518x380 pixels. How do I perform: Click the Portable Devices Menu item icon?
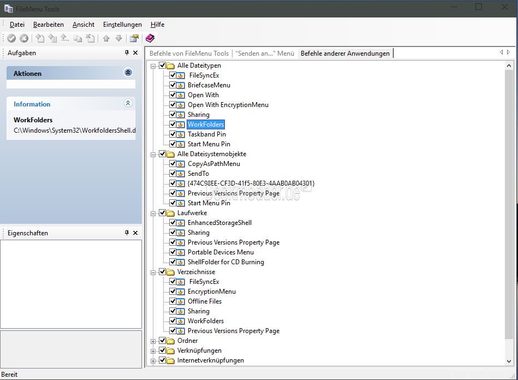pos(180,252)
